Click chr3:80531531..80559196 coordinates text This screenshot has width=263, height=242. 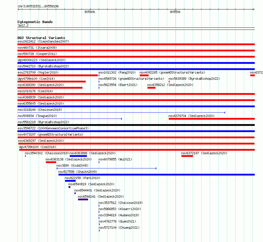click(38, 6)
